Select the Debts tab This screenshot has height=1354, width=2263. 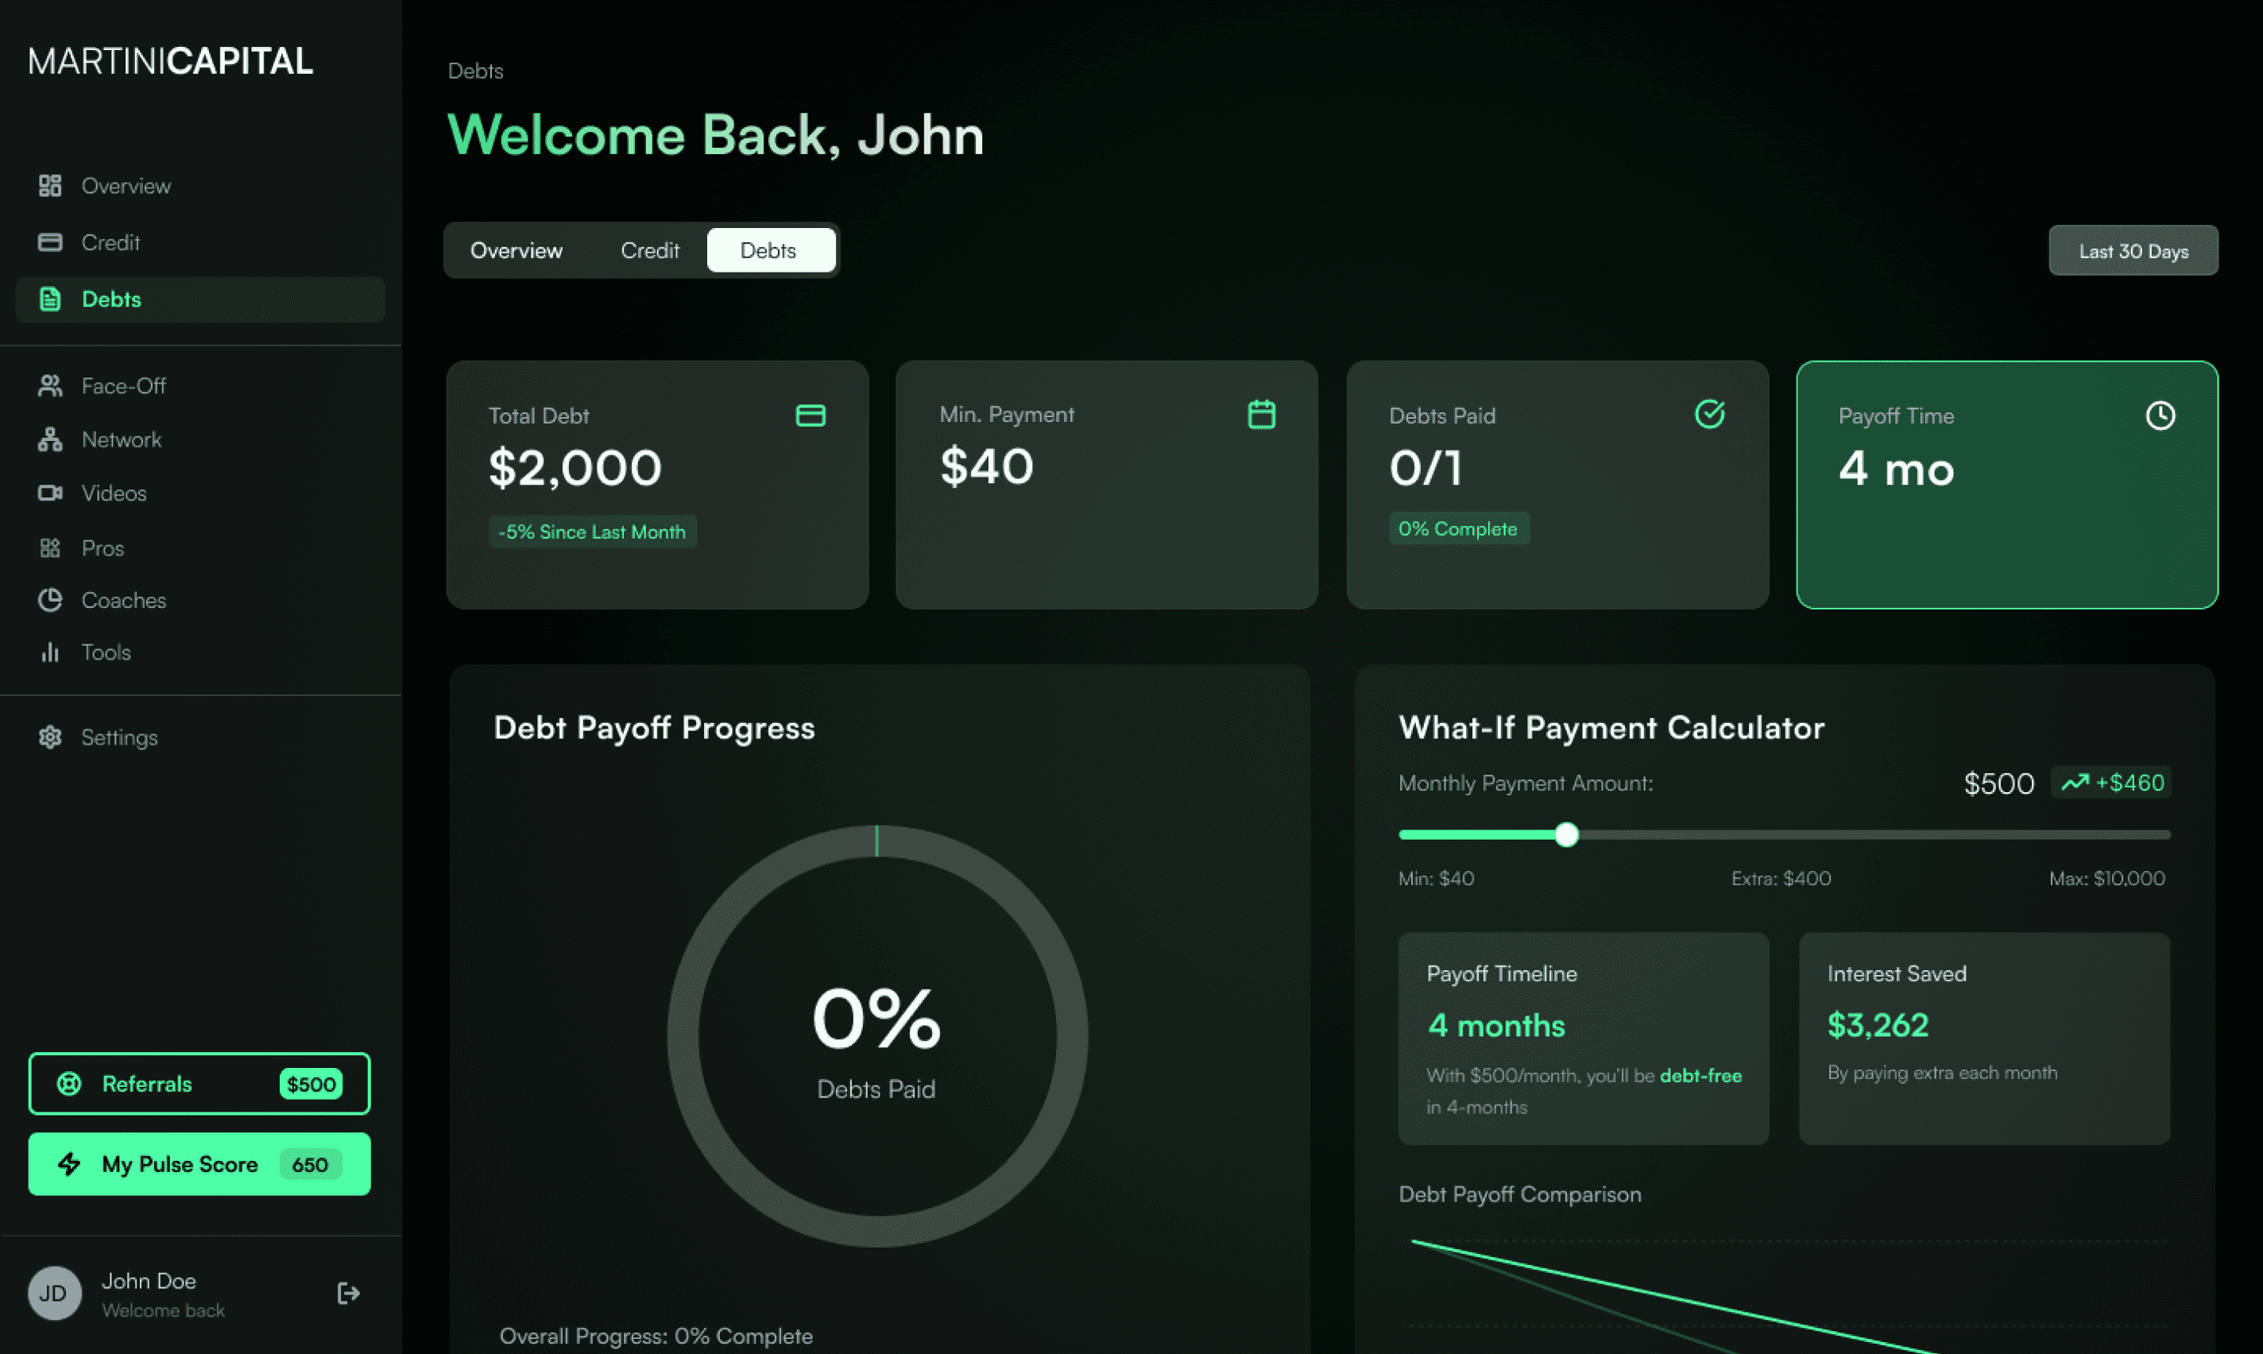[x=769, y=251]
